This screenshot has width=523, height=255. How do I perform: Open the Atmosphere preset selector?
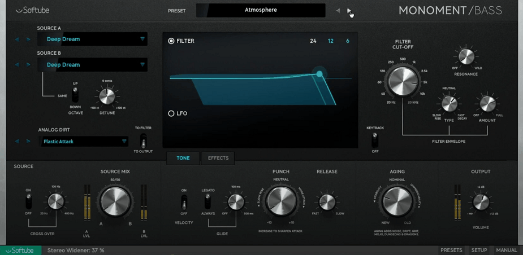(261, 10)
